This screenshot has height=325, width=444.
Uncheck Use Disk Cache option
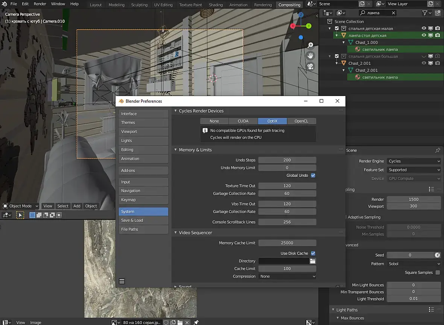coord(313,254)
